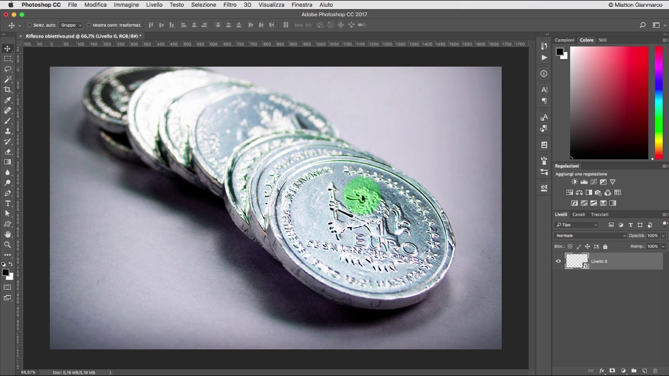Create a new layer icon
Image resolution: width=669 pixels, height=376 pixels.
click(x=644, y=371)
